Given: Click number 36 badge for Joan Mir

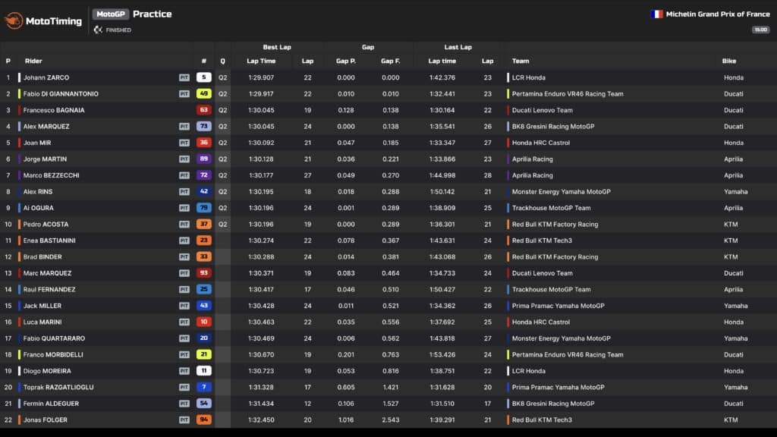Looking at the screenshot, I should click(203, 143).
